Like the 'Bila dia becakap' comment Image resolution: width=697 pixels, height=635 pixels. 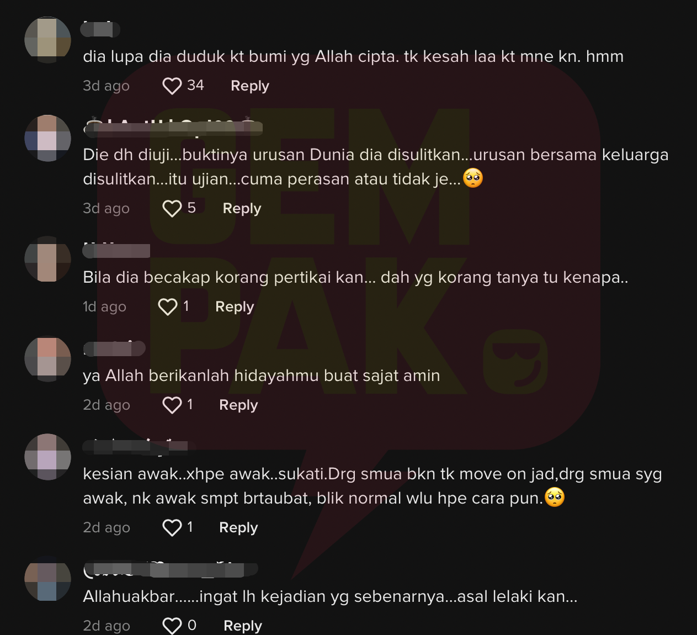point(167,306)
